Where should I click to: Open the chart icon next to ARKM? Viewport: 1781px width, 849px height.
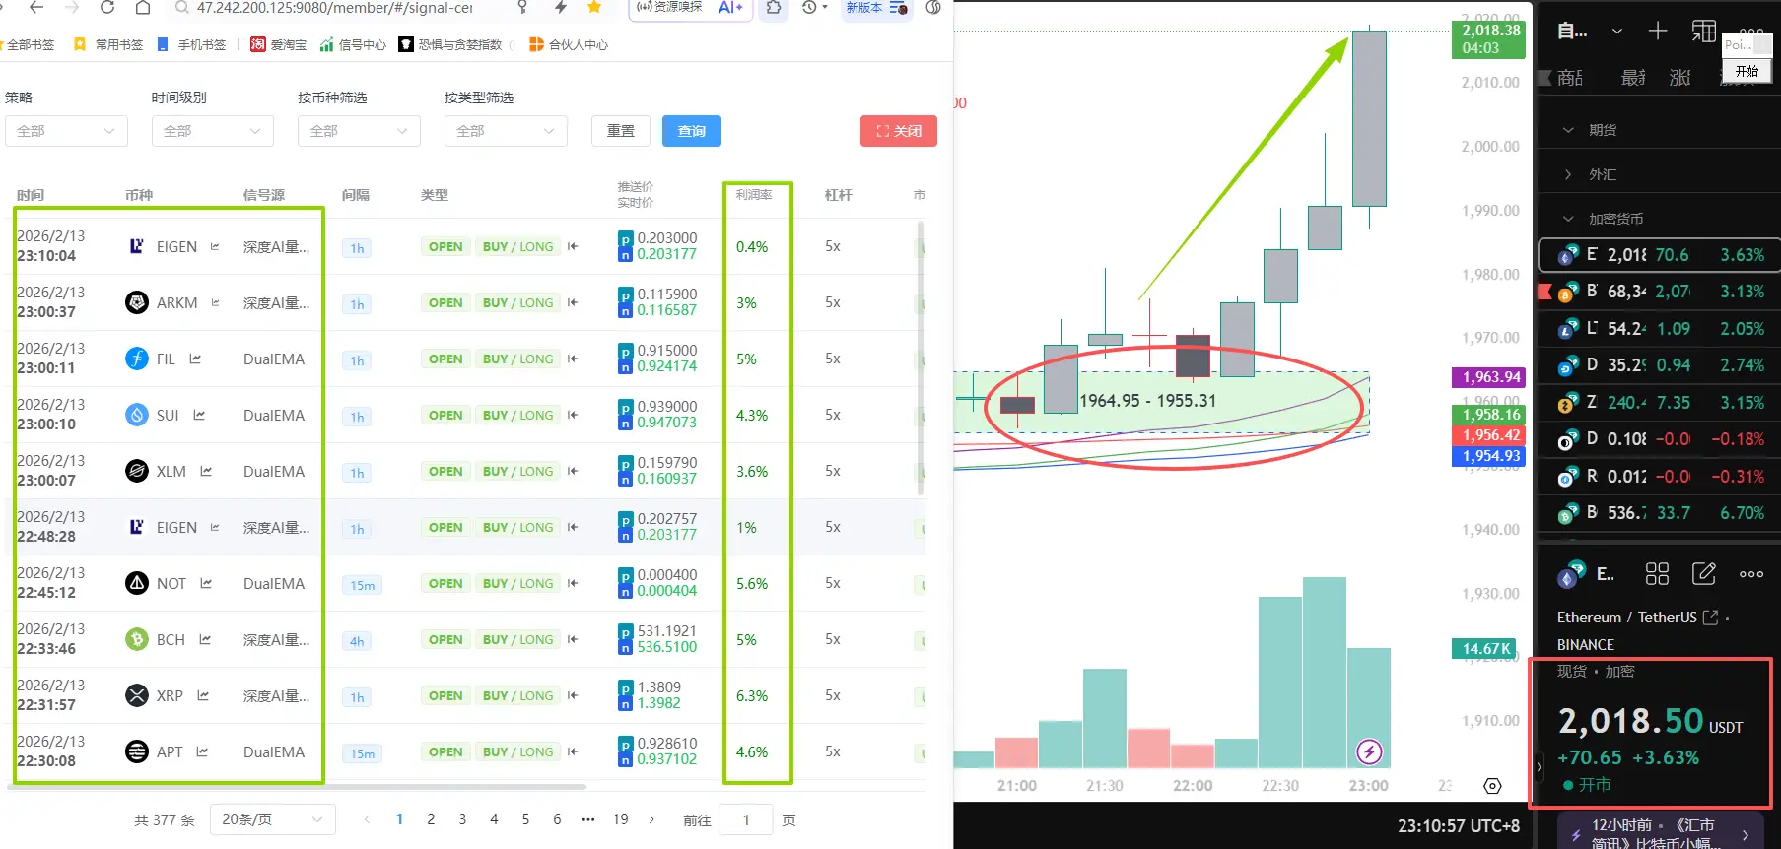click(215, 302)
